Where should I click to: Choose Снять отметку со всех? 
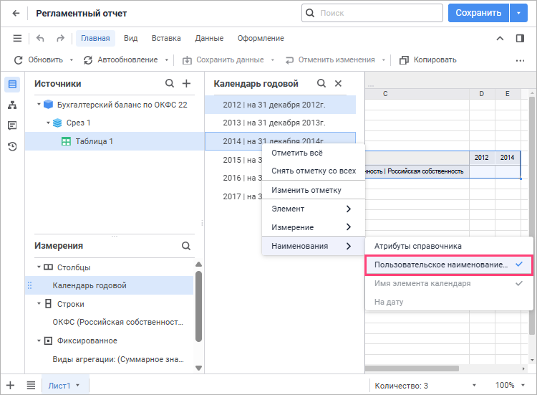point(314,171)
